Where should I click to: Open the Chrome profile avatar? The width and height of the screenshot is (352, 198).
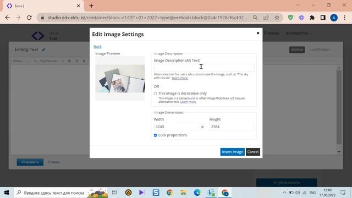tap(334, 18)
